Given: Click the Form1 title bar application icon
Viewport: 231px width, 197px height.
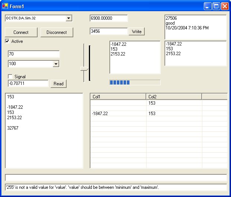Looking at the screenshot, I should coord(5,6).
